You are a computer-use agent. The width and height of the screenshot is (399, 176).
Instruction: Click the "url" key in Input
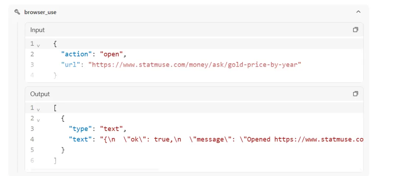[x=71, y=65]
